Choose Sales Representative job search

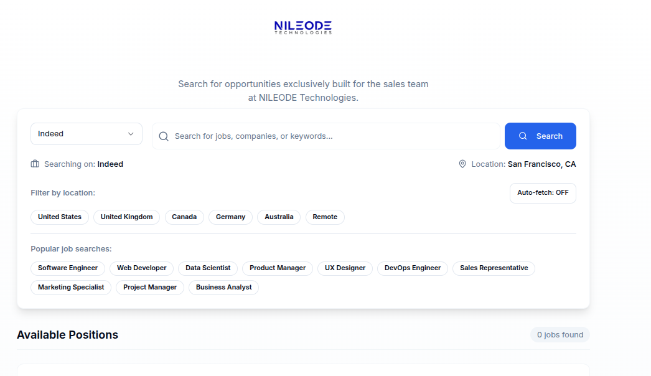click(x=494, y=268)
